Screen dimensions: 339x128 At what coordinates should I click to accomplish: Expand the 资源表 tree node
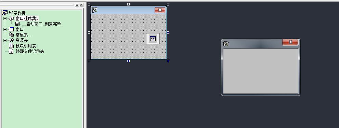click(5, 40)
